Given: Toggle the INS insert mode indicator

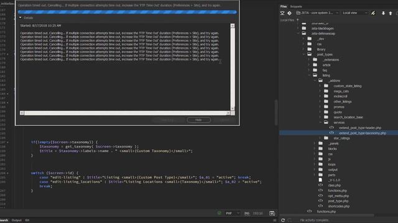Looking at the screenshot, I should 247,213.
